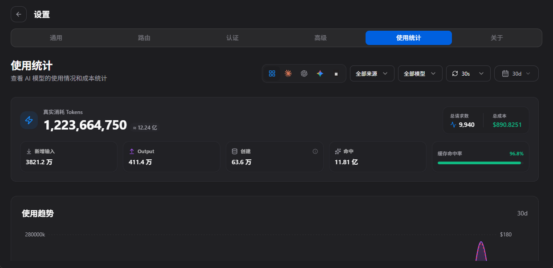This screenshot has width=553, height=268.
Task: Click the Output 411.4 万 card
Action: (171, 157)
